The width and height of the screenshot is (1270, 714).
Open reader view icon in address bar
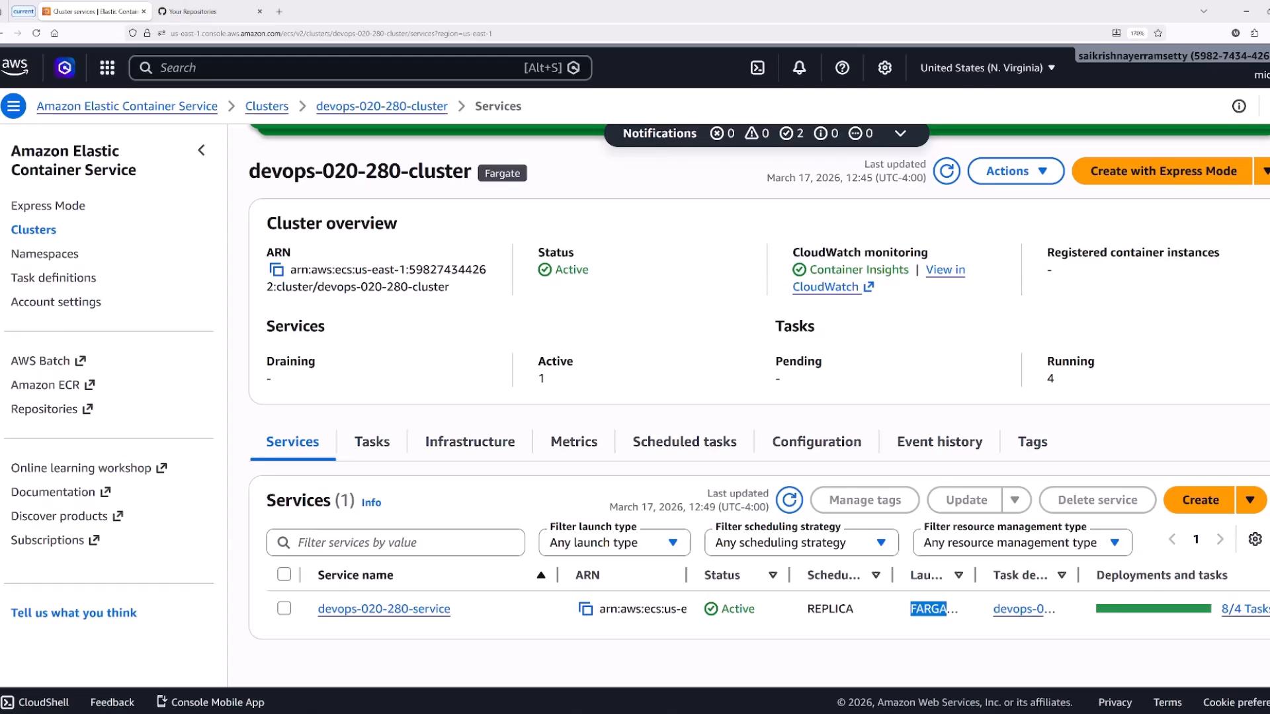tap(1117, 33)
